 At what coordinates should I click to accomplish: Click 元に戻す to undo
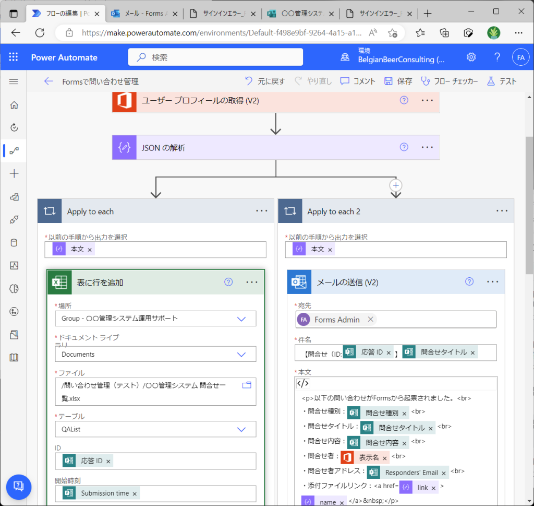[x=265, y=81]
